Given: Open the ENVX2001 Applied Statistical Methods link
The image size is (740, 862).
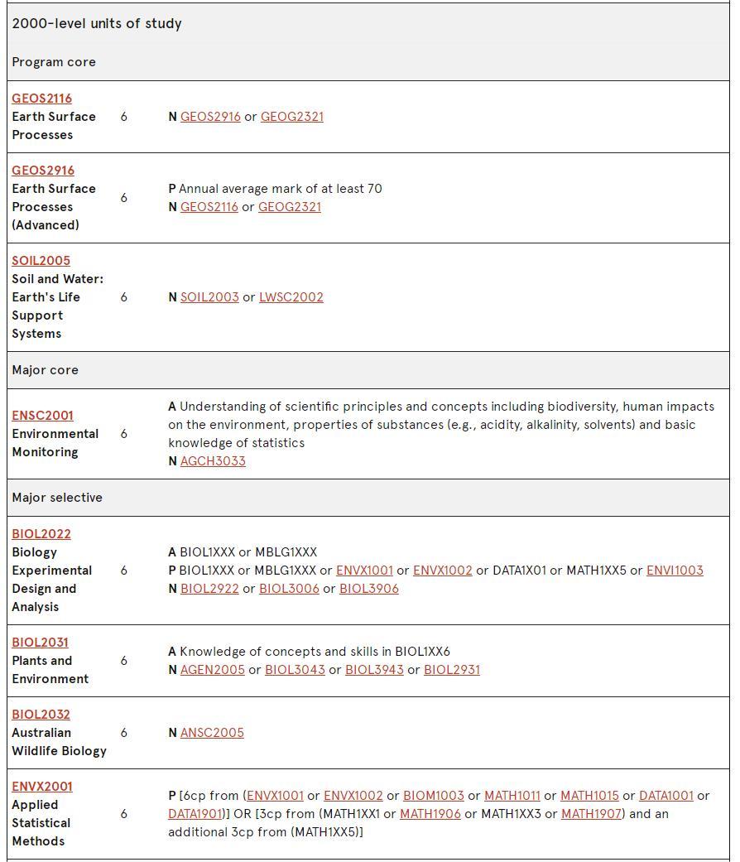Looking at the screenshot, I should (42, 786).
